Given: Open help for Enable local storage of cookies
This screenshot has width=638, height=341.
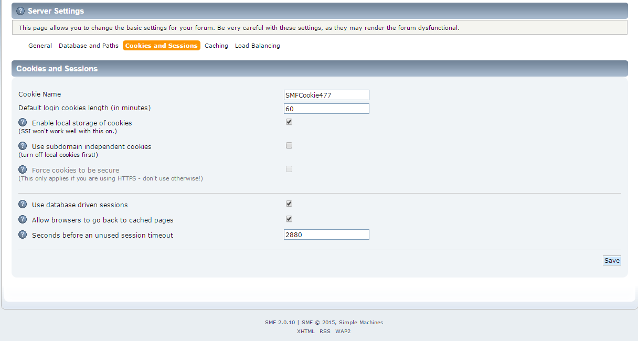Looking at the screenshot, I should click(23, 122).
